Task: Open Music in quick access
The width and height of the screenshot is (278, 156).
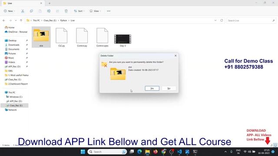Action: 10,58
